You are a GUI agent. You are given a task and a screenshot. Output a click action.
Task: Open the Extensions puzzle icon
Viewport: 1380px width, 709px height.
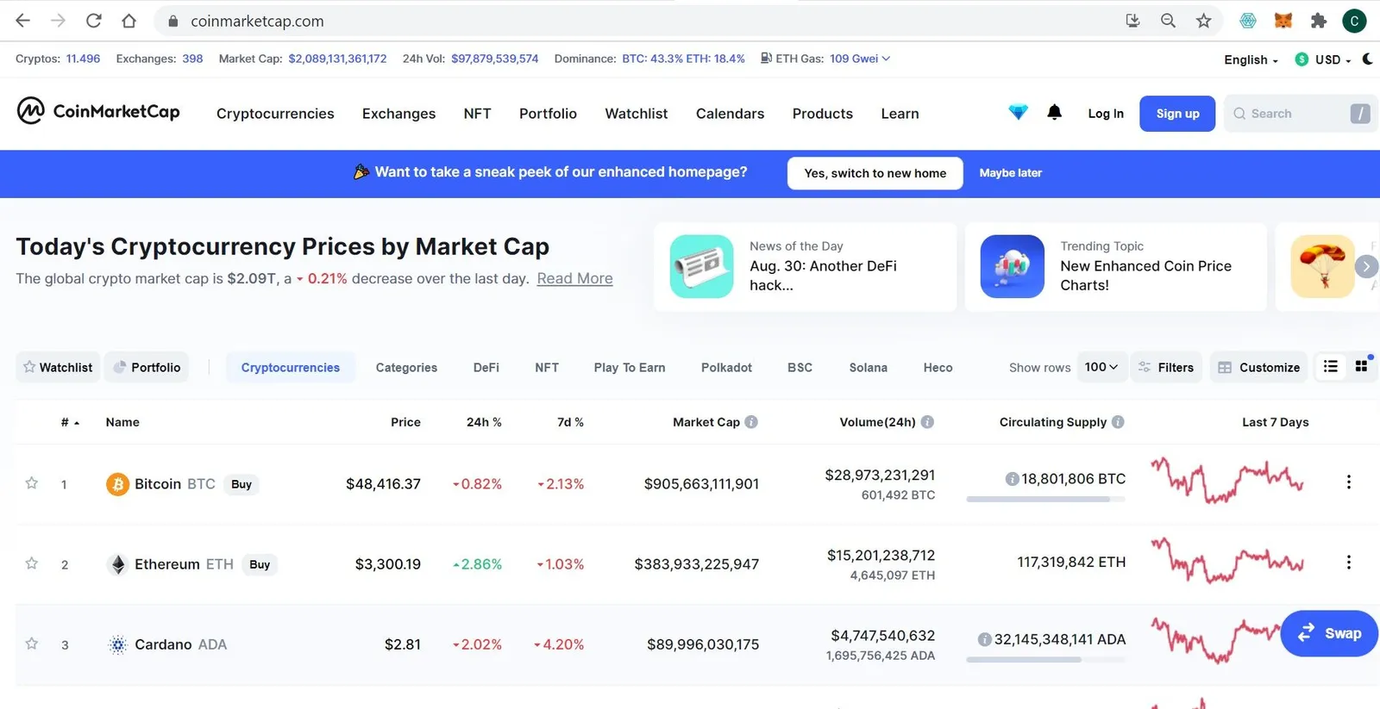(x=1318, y=21)
